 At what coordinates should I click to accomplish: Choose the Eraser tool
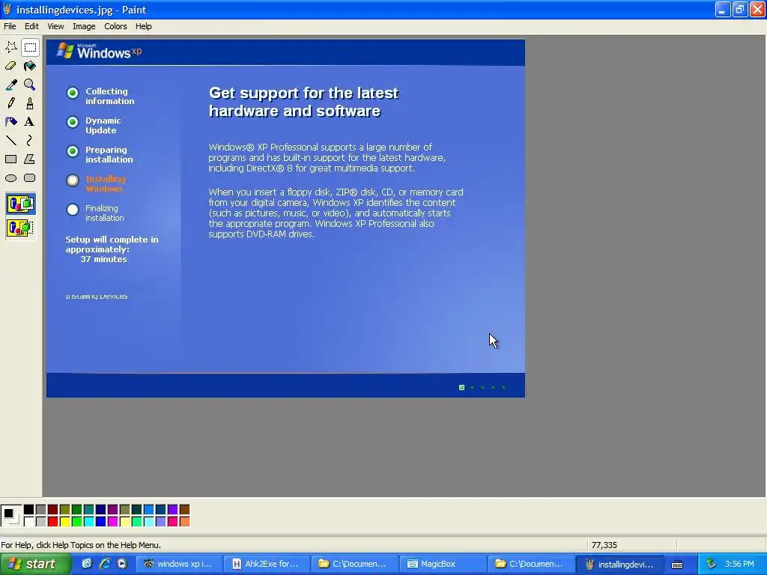tap(10, 66)
